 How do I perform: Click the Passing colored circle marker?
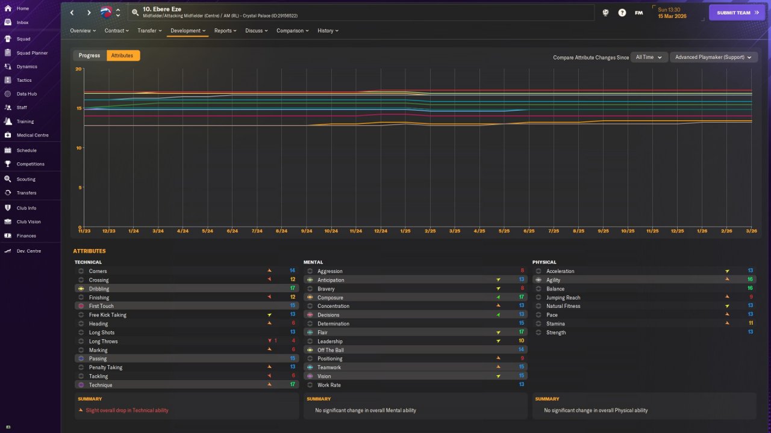[81, 358]
